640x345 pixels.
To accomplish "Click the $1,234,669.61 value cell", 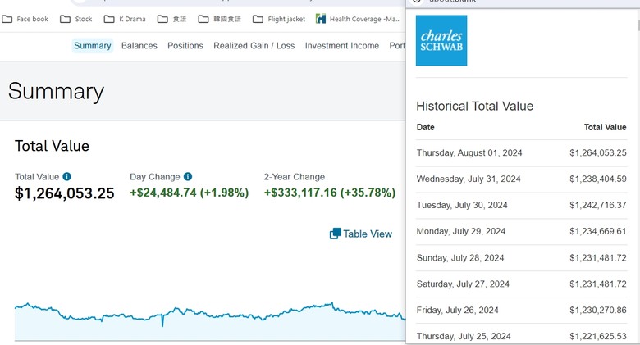I will coord(598,231).
